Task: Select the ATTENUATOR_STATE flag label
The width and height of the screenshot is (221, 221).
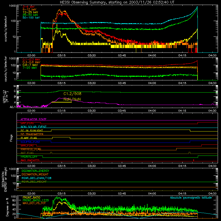Action: [x=33, y=119]
